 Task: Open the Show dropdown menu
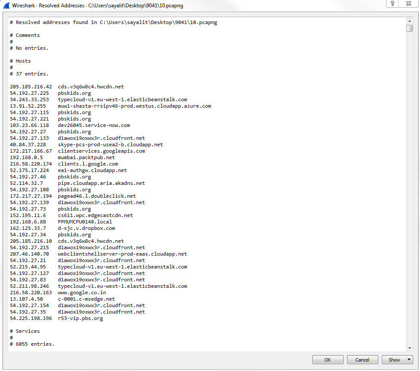pyautogui.click(x=397, y=360)
